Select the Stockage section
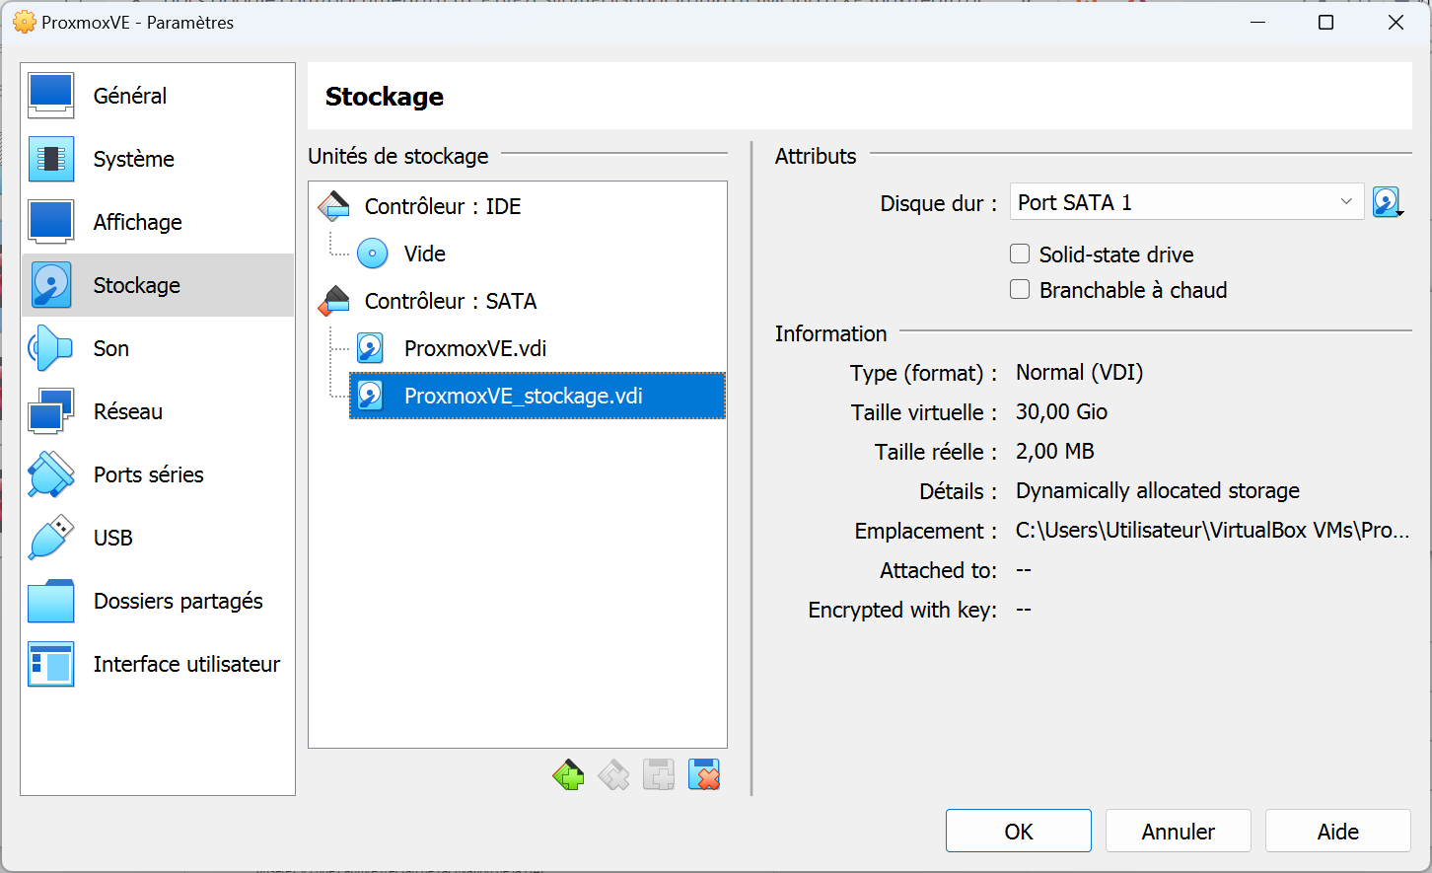 pyautogui.click(x=158, y=285)
